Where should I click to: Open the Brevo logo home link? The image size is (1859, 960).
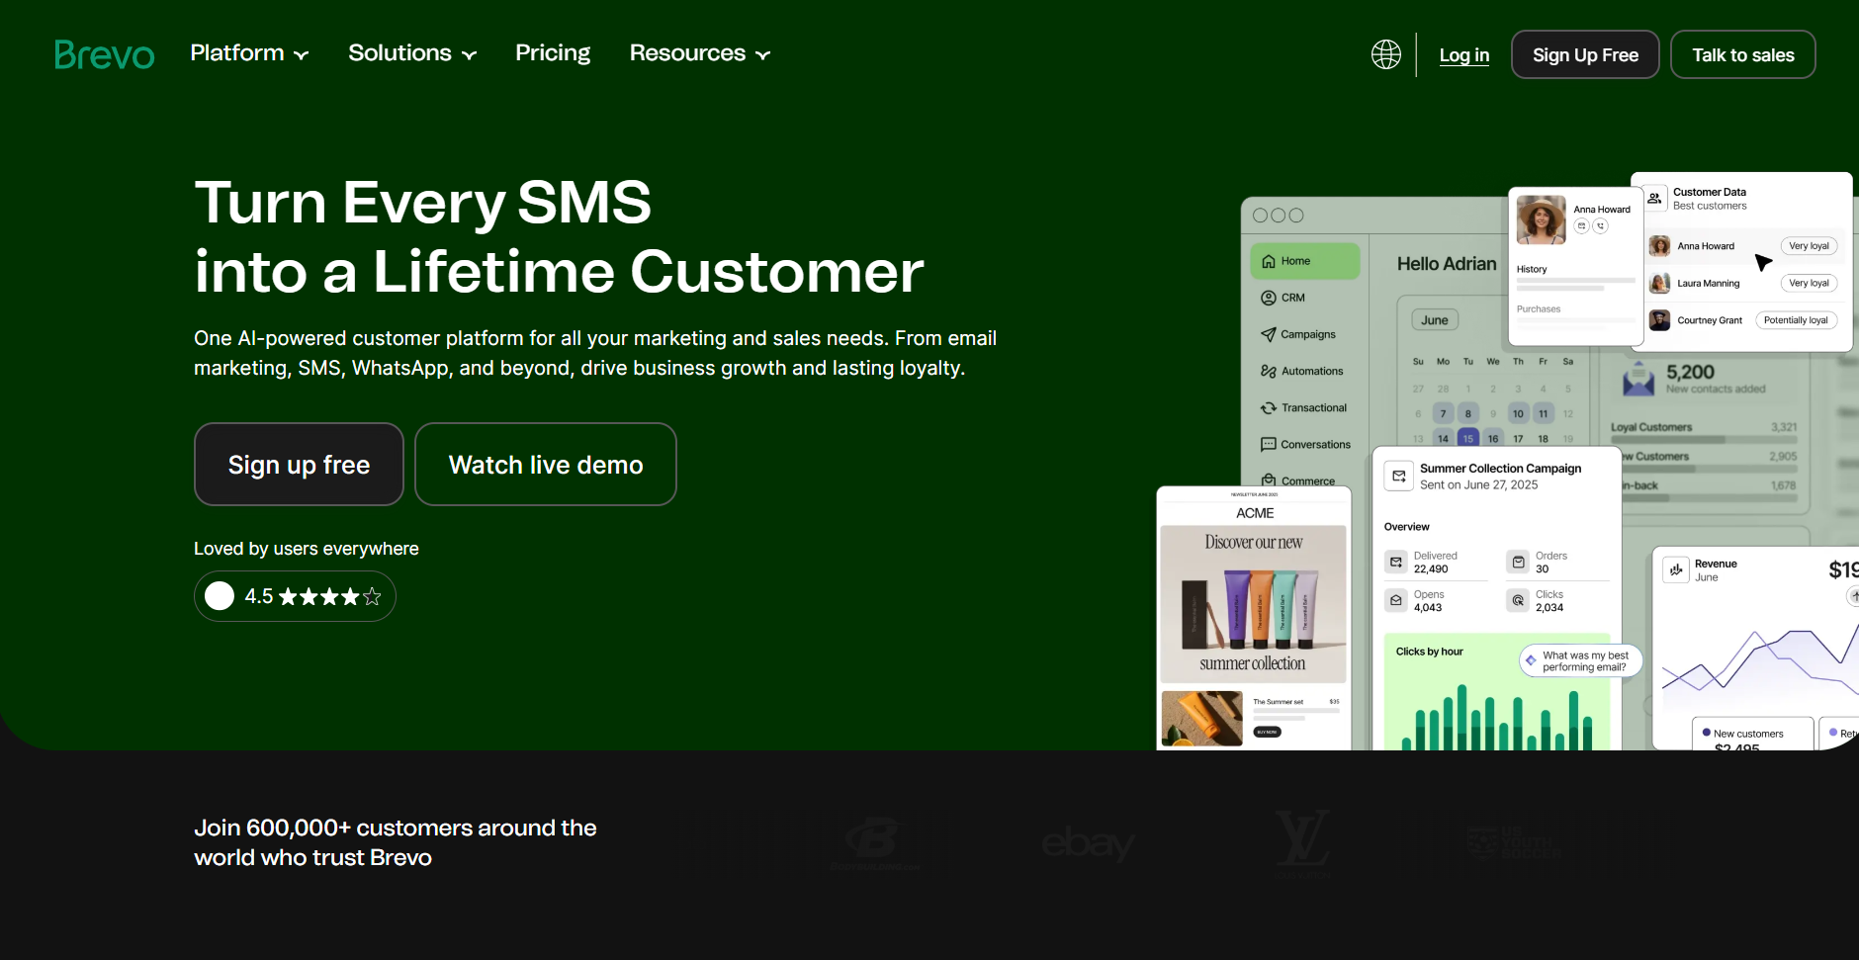click(x=104, y=54)
